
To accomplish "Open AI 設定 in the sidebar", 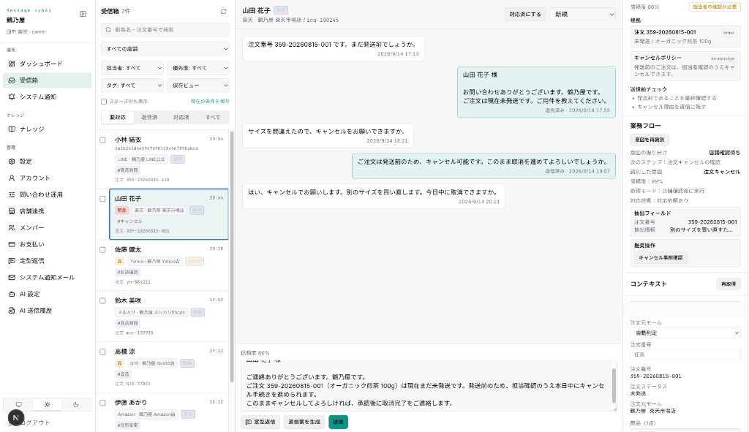I will (47, 294).
